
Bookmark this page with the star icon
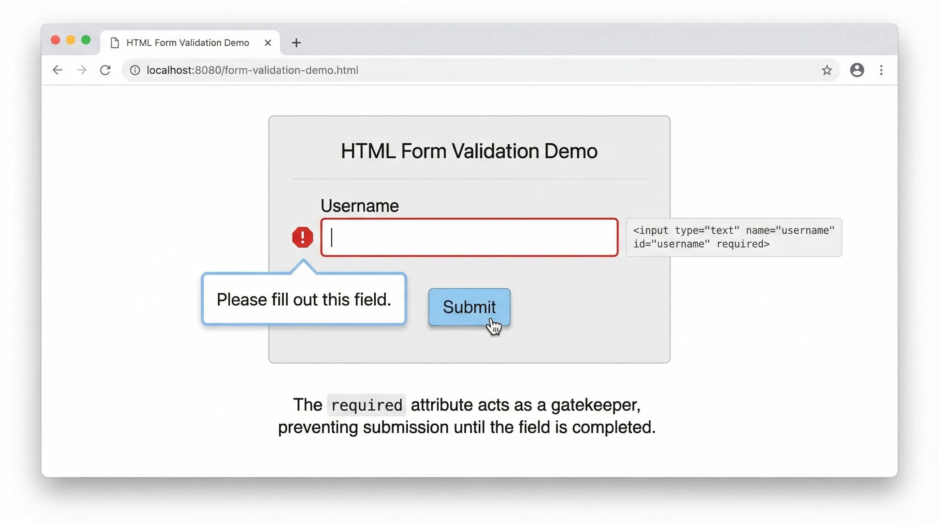pyautogui.click(x=827, y=70)
